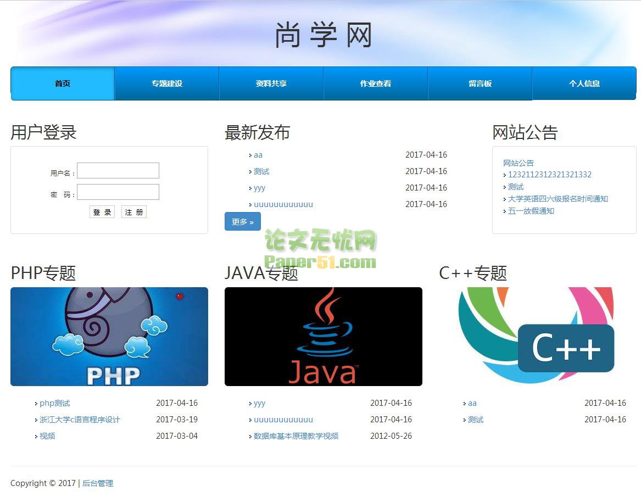Click the date 2017-03-19 beside 浙江大学c语言程序设计
Screen dimensions: 641x497
point(177,420)
